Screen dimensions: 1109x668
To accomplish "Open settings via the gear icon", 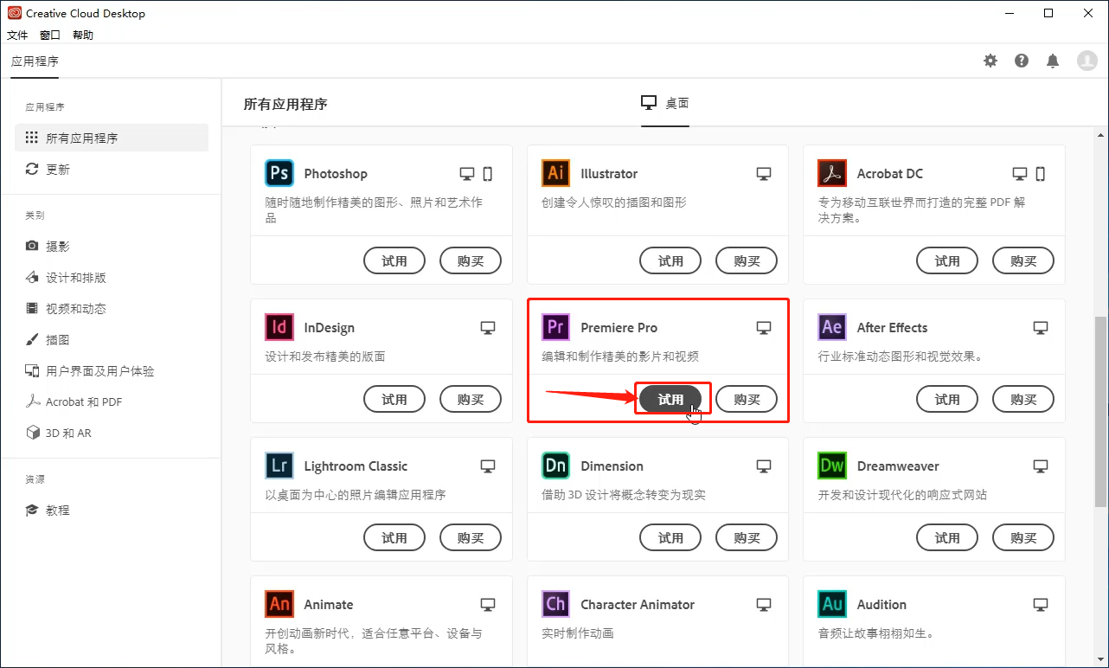I will pos(990,61).
